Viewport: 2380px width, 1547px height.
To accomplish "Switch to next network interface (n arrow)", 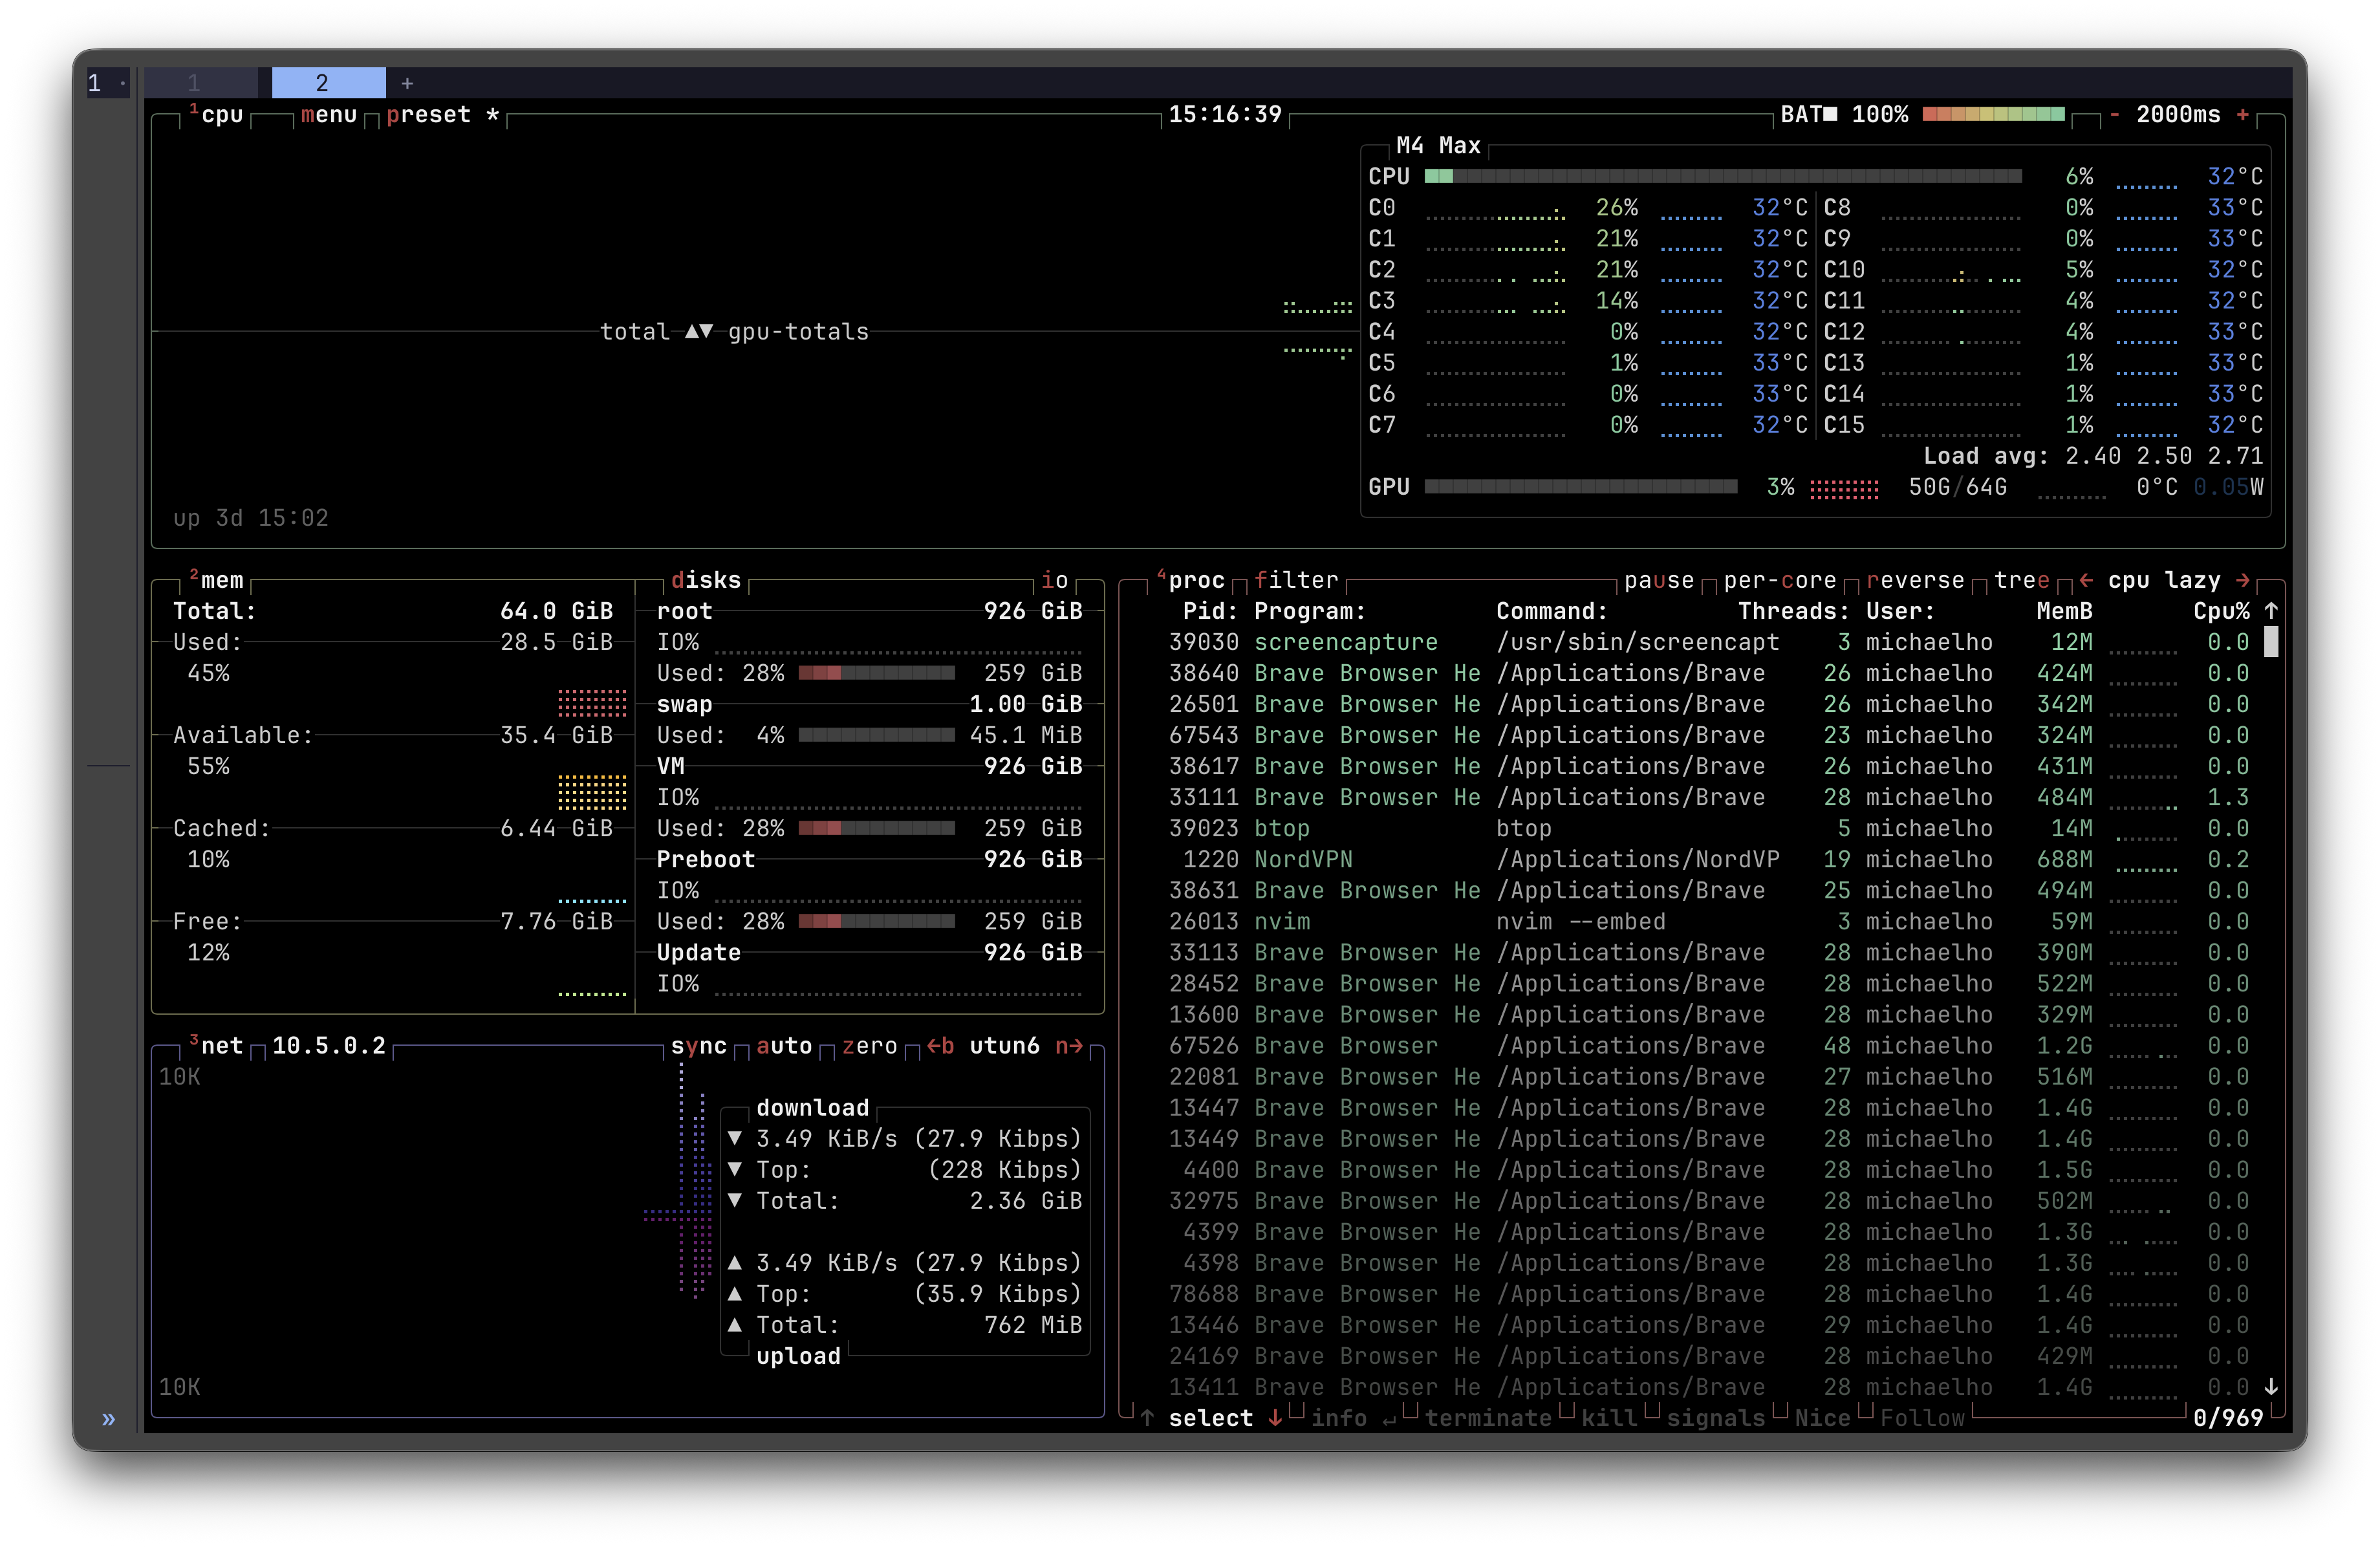I will click(x=1069, y=1046).
